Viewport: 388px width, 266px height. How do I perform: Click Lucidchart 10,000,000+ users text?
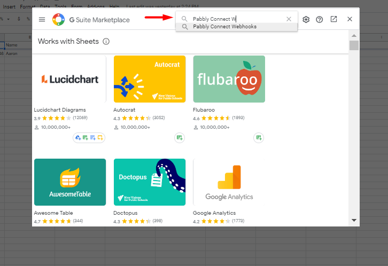point(56,127)
